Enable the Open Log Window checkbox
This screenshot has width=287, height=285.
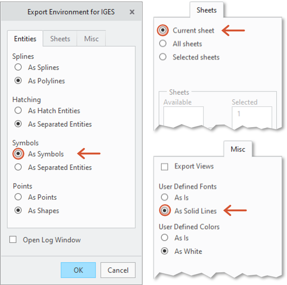point(13,240)
